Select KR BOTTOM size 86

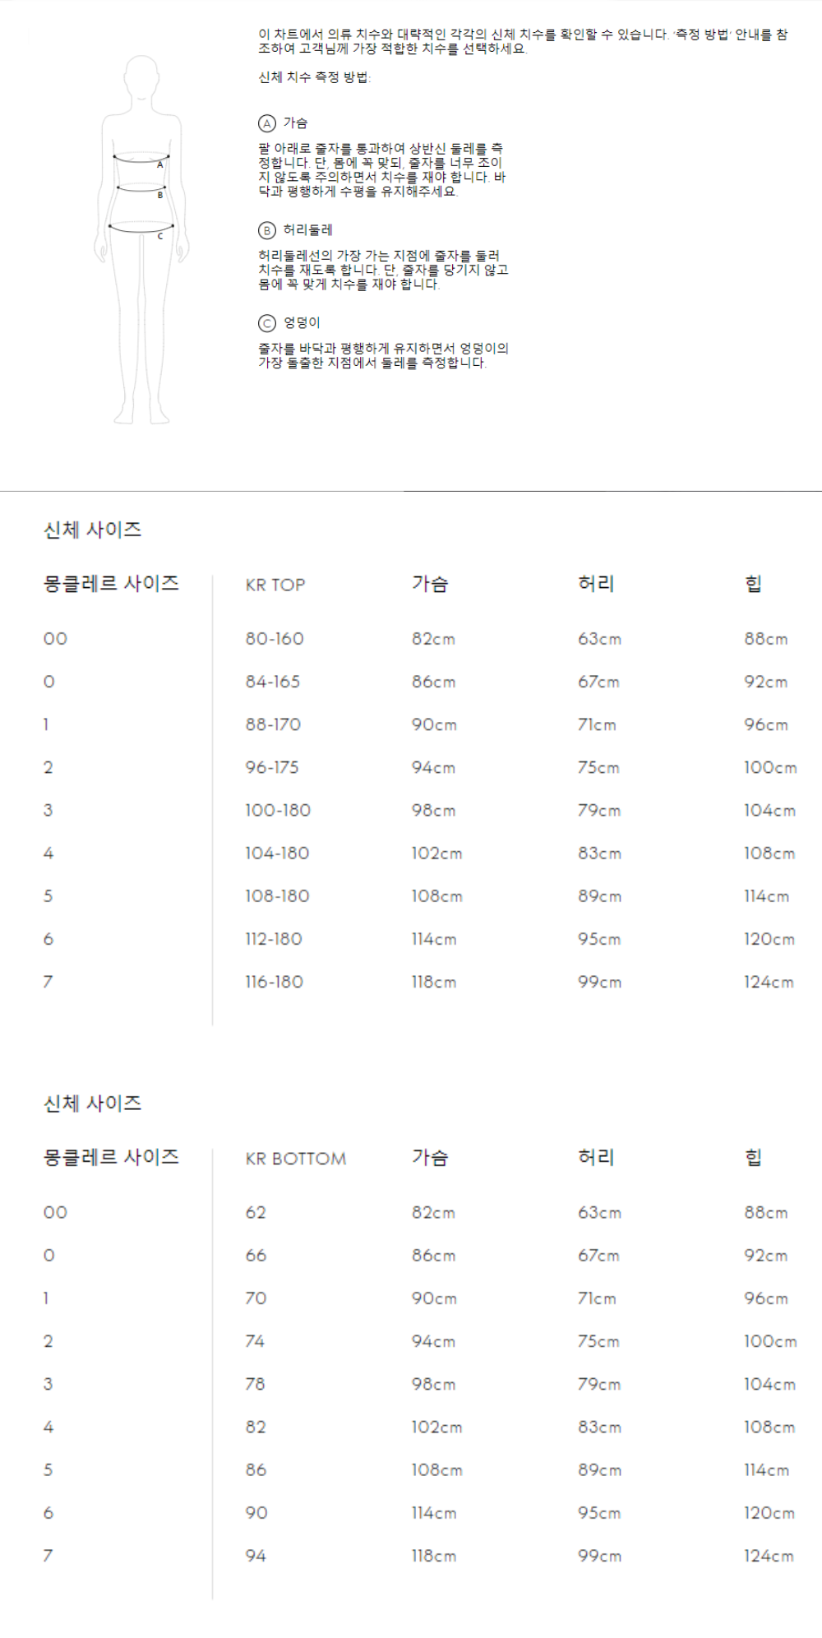tap(256, 1469)
